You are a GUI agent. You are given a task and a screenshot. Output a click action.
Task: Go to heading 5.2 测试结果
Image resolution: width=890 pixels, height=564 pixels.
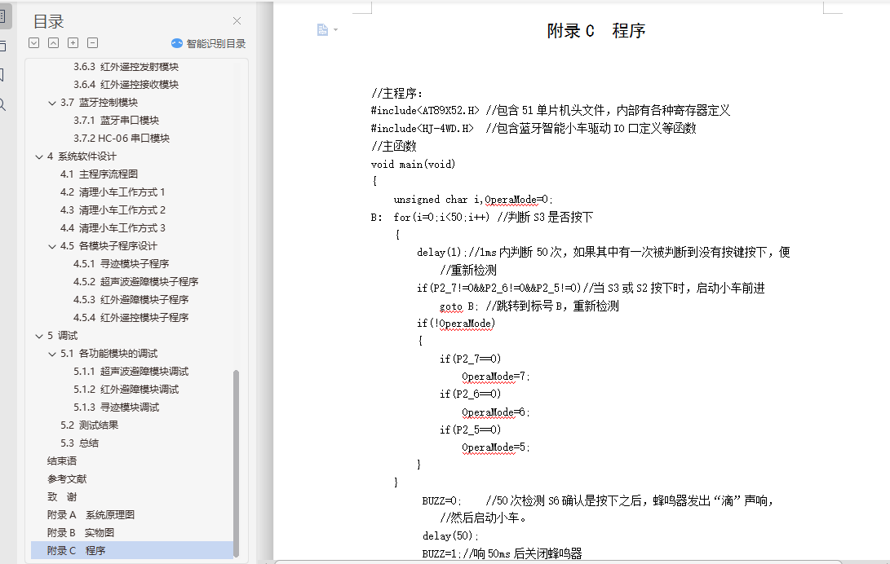(90, 425)
